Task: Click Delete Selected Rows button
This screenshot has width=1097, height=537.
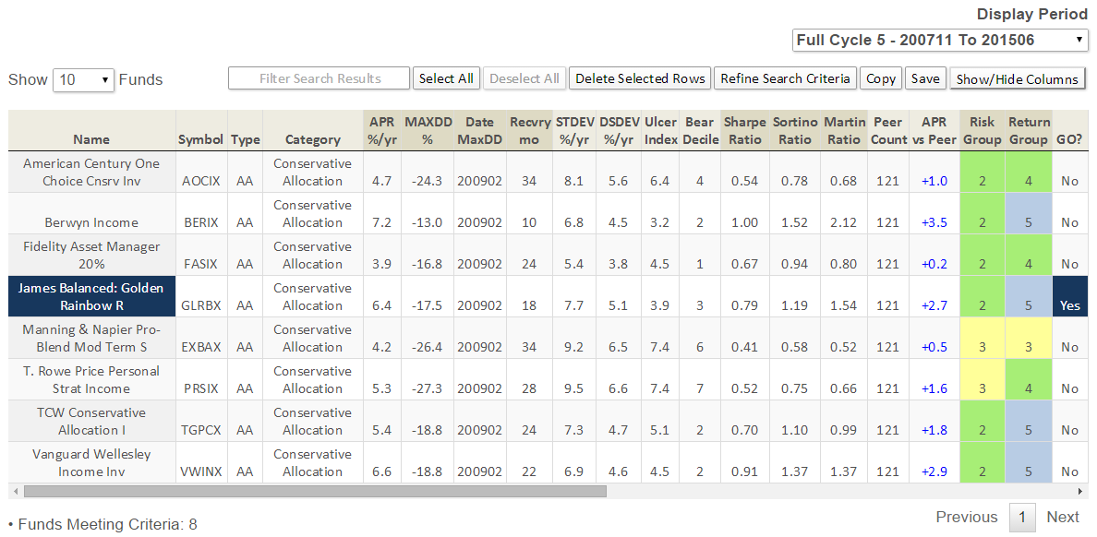Action: coord(640,78)
